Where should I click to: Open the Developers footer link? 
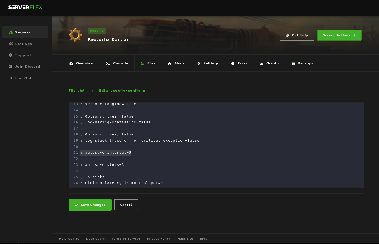click(x=95, y=239)
